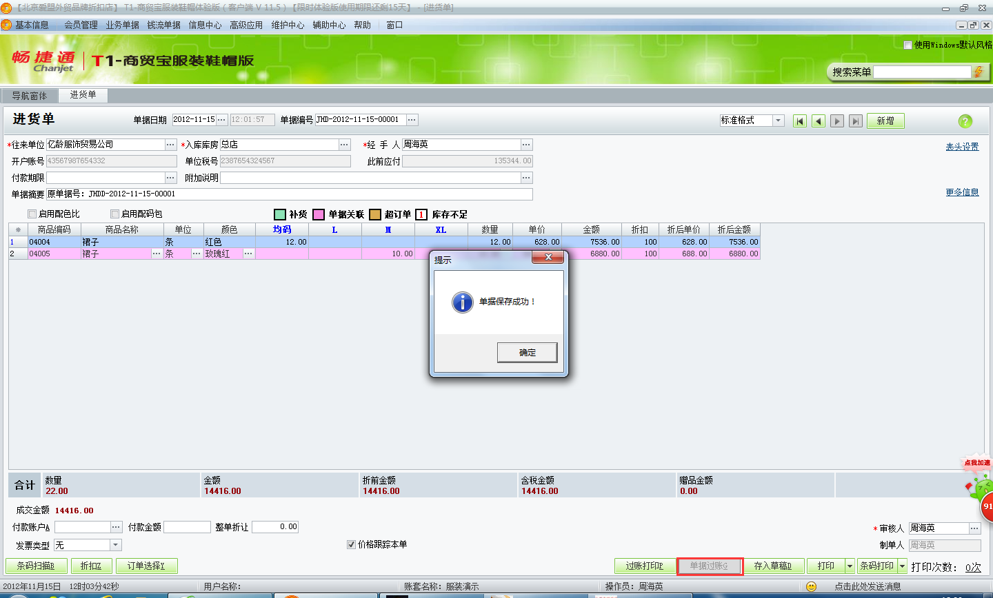This screenshot has height=598, width=993.
Task: Click the lightning search icon beside 搜索菜单
Action: click(978, 72)
